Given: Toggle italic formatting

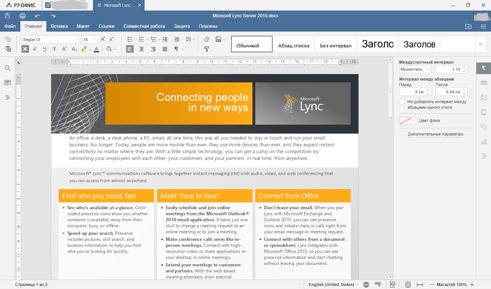Looking at the screenshot, I should [x=35, y=49].
